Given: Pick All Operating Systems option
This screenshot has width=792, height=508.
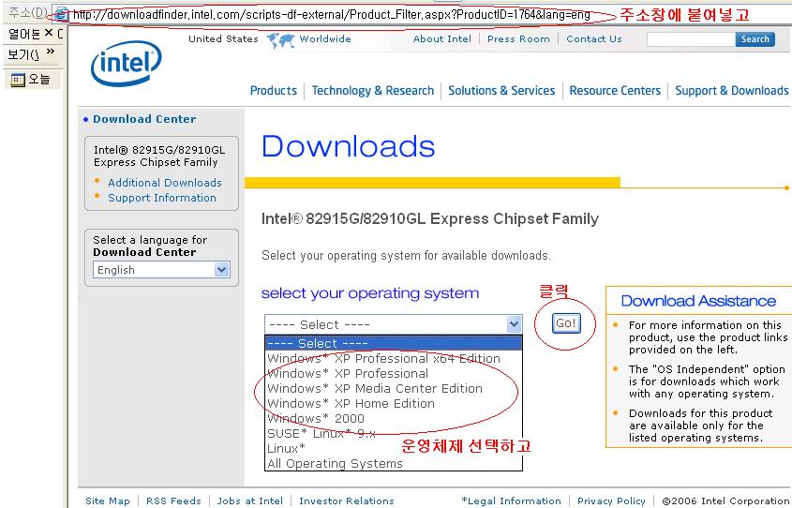Looking at the screenshot, I should coord(335,463).
